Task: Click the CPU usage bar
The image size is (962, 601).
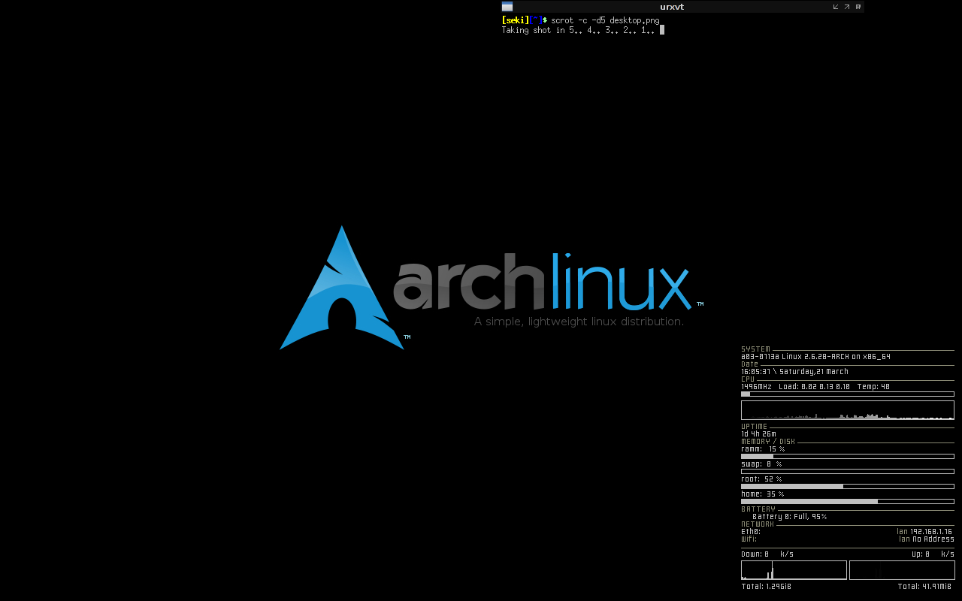Action: click(x=847, y=394)
